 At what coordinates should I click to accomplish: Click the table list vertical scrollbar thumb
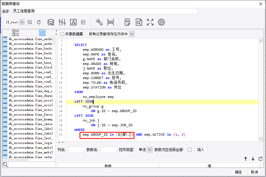point(54,41)
